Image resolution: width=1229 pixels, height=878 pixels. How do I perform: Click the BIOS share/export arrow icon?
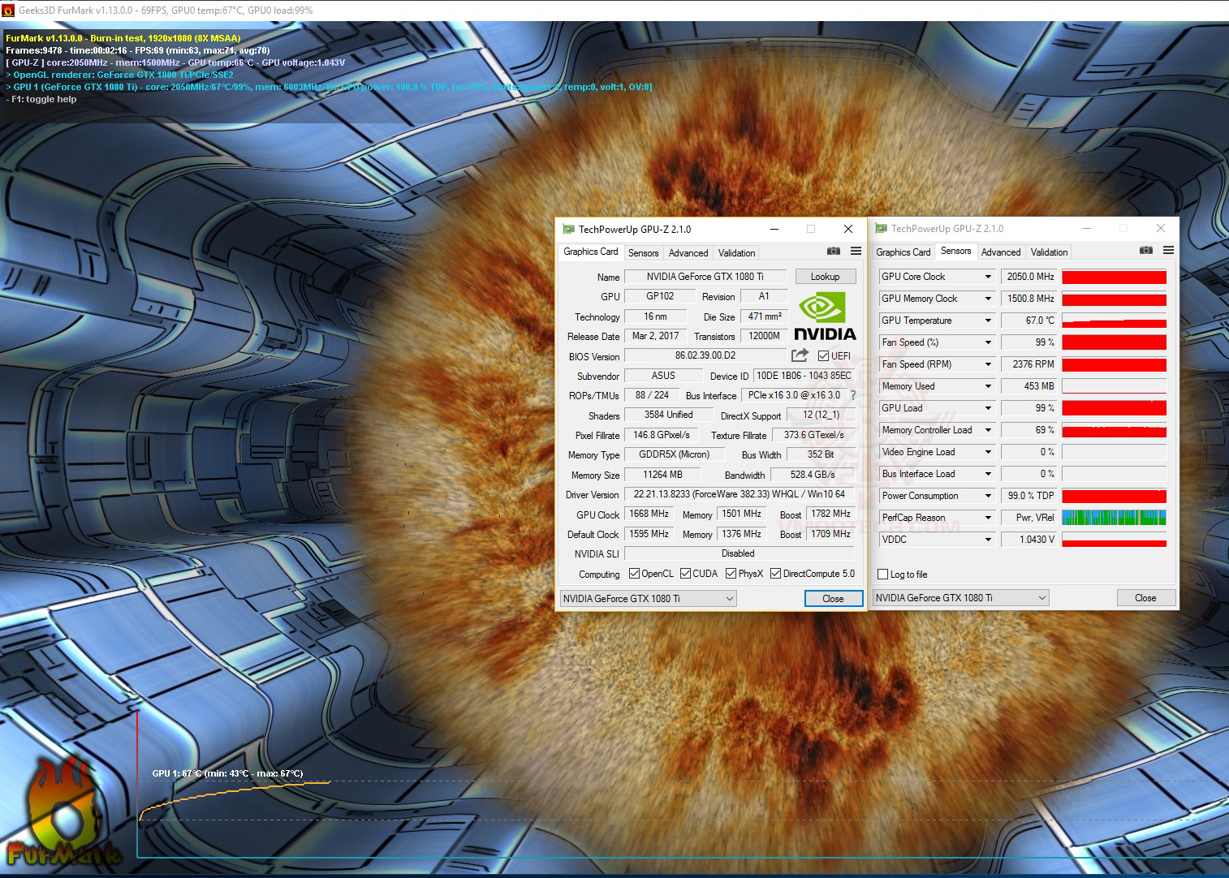point(800,355)
